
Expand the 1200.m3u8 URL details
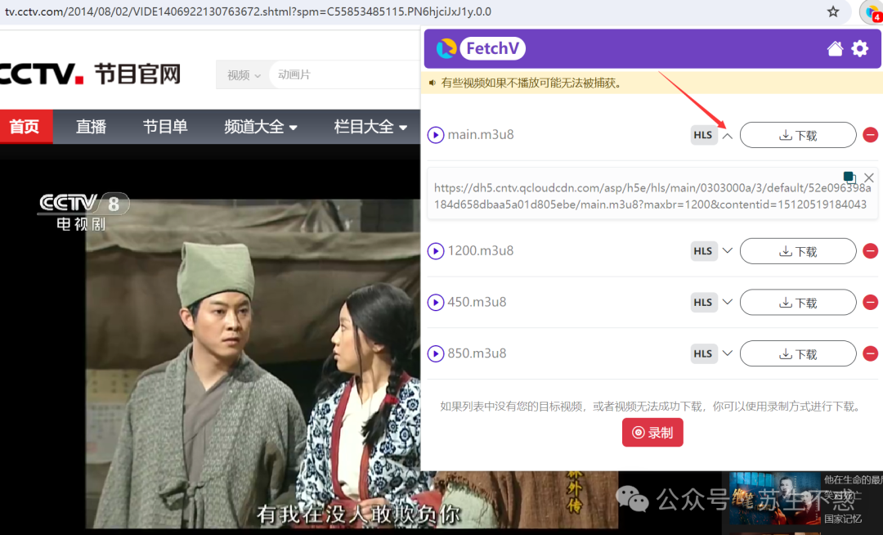pyautogui.click(x=728, y=250)
